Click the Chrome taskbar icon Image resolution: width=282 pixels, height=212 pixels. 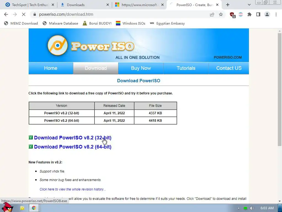point(34,208)
